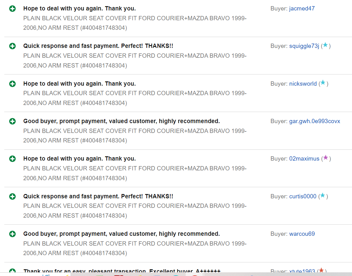Open xtute1963 buyer profile link
This screenshot has height=276, width=352.
click(302, 271)
